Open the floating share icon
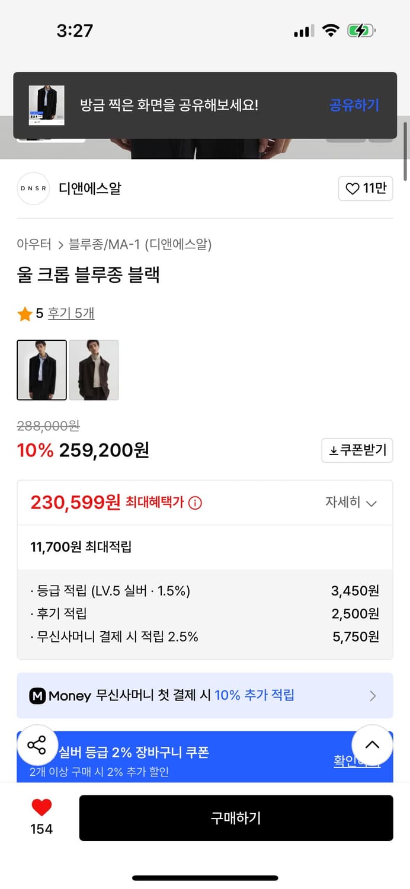 point(37,745)
